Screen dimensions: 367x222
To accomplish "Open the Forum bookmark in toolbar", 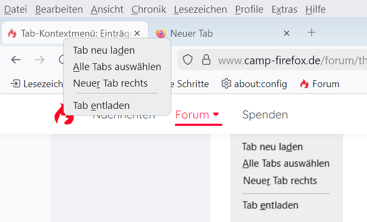I will (x=319, y=83).
